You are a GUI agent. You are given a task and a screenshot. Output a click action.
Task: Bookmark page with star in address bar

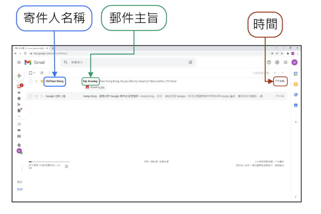tap(282, 53)
